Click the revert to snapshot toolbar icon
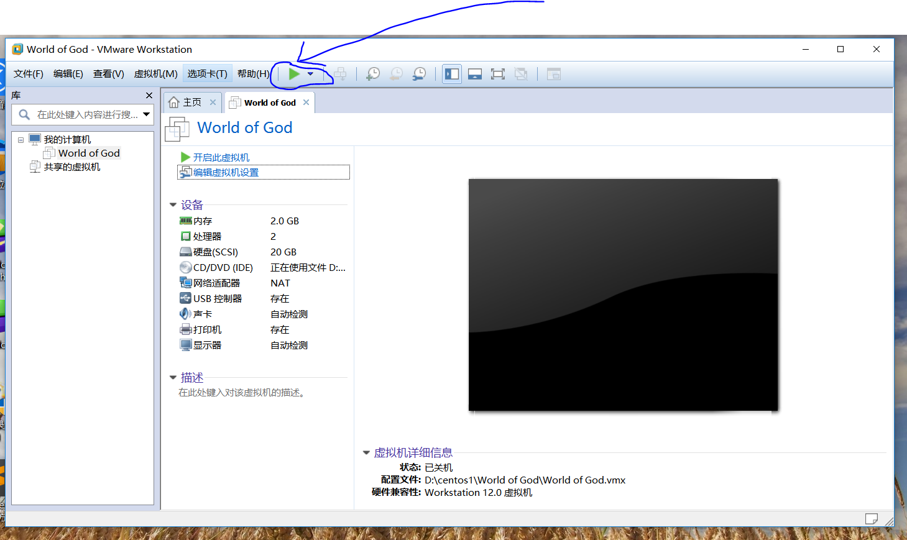The height and width of the screenshot is (540, 907). [396, 74]
